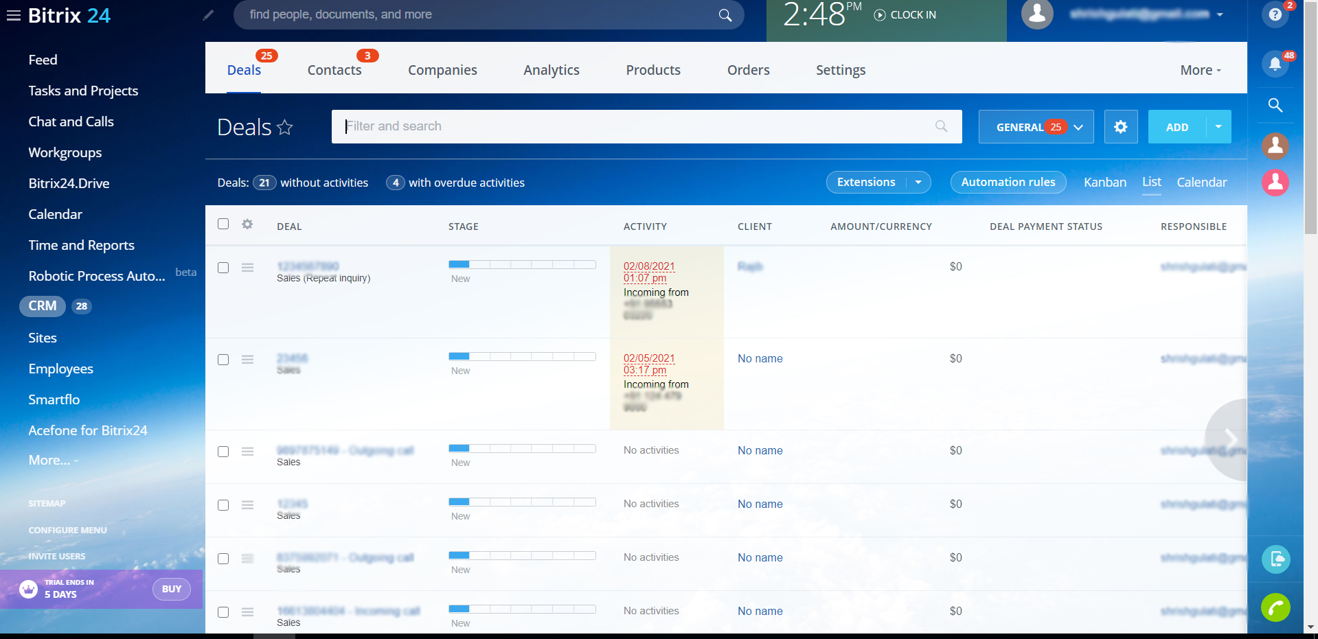Toggle the hamburger menu beside Bitrix 24
Image resolution: width=1318 pixels, height=639 pixels.
[x=14, y=15]
